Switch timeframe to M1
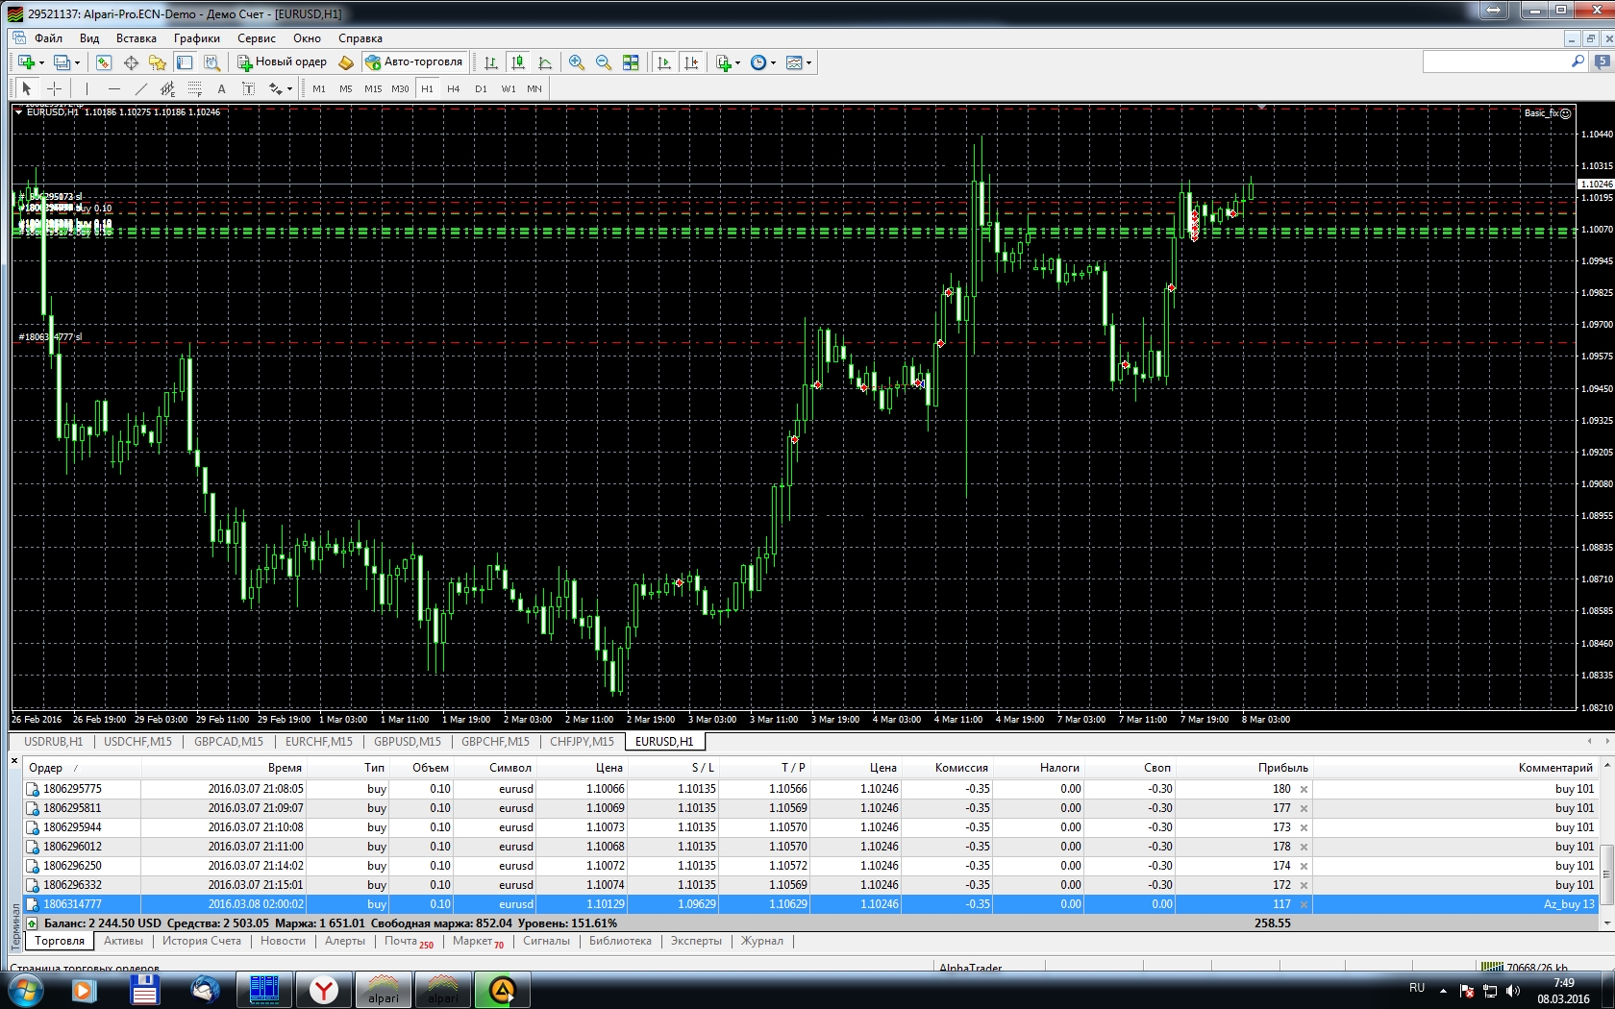1615x1009 pixels. 319,88
